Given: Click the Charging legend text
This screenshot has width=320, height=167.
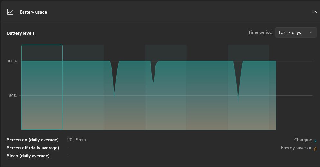Looking at the screenshot, I should [x=303, y=140].
